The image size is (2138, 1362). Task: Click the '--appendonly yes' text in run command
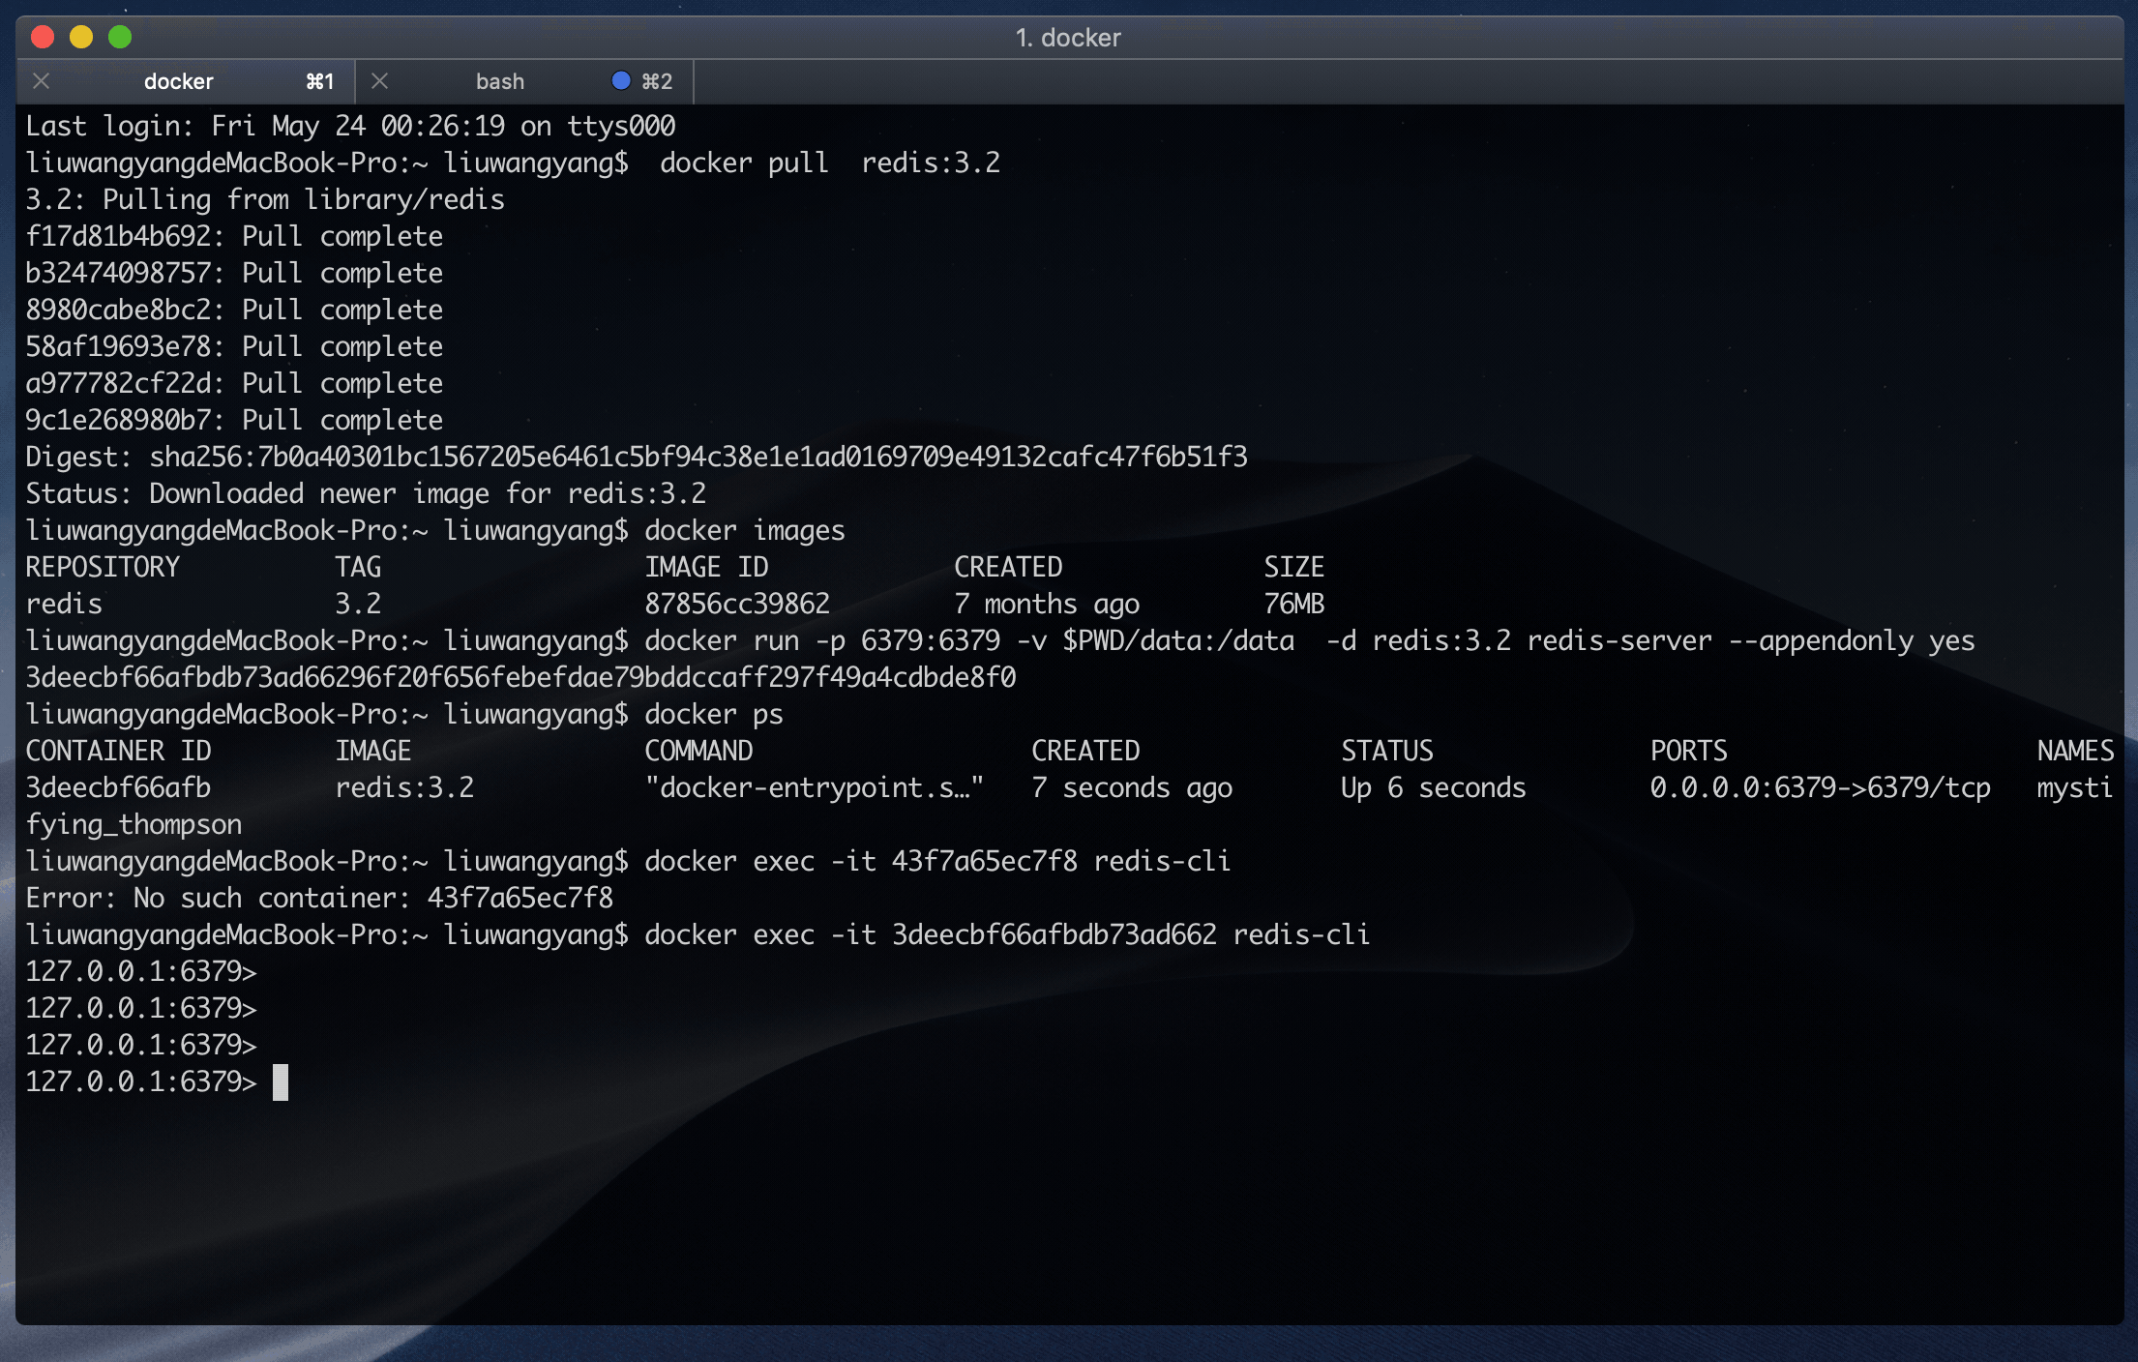pyautogui.click(x=1851, y=640)
